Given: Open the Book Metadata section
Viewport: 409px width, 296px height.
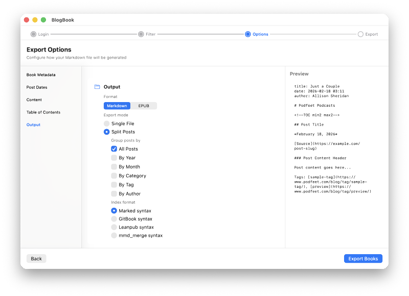Looking at the screenshot, I should [42, 75].
